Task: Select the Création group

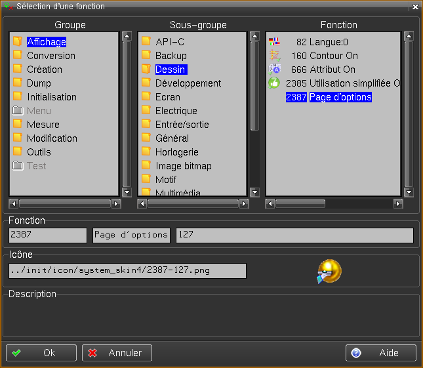Action: click(x=45, y=70)
